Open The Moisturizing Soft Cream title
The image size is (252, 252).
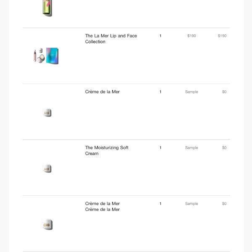coord(107,150)
